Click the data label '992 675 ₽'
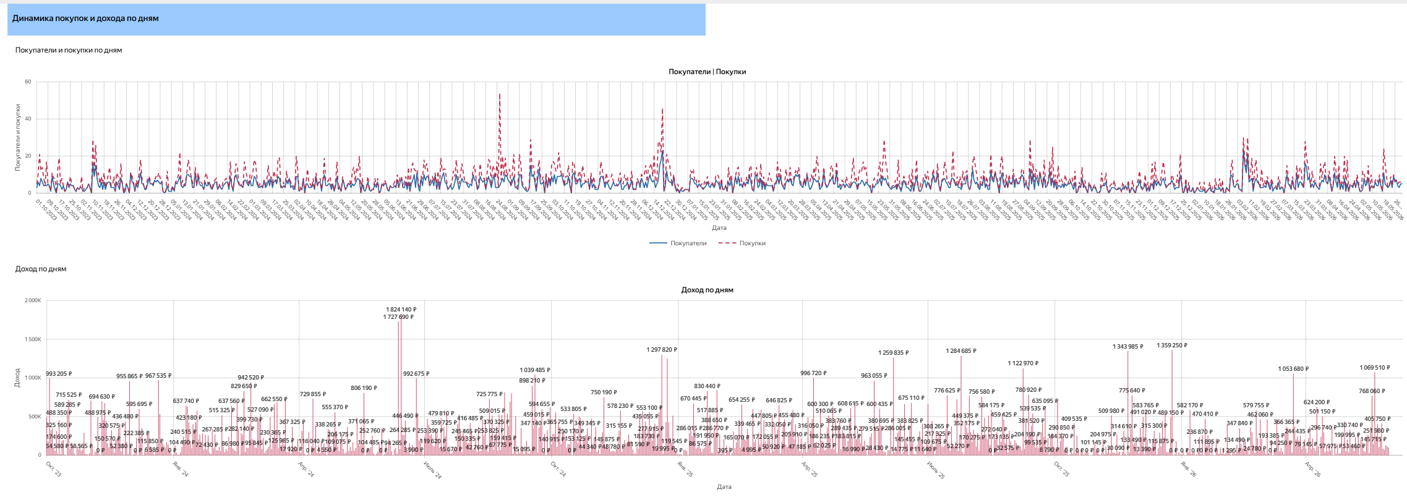This screenshot has width=1407, height=500. (x=416, y=374)
